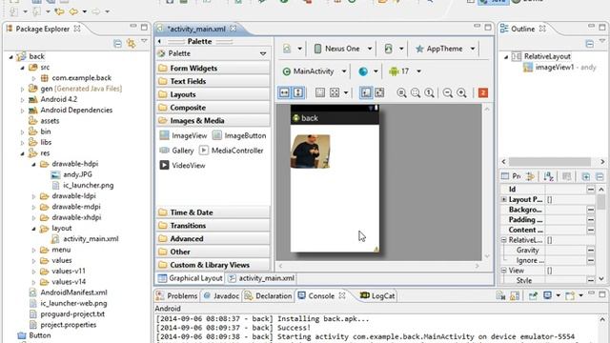This screenshot has height=343, width=610.
Task: Open the LogCat tab
Action: click(x=377, y=296)
